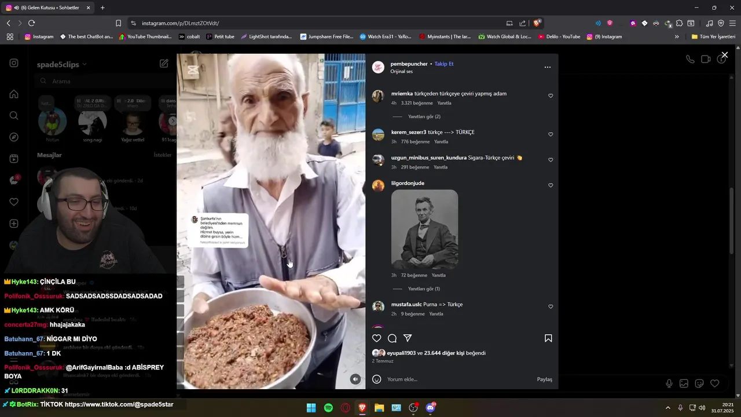Viewport: 741px width, 417px height.
Task: Unmute the video with speaker icon
Action: [x=355, y=379]
